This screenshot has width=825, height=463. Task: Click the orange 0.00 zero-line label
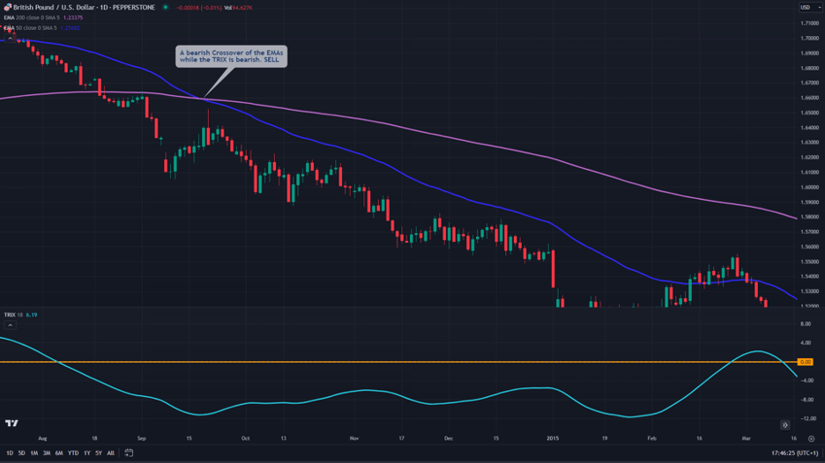[806, 362]
